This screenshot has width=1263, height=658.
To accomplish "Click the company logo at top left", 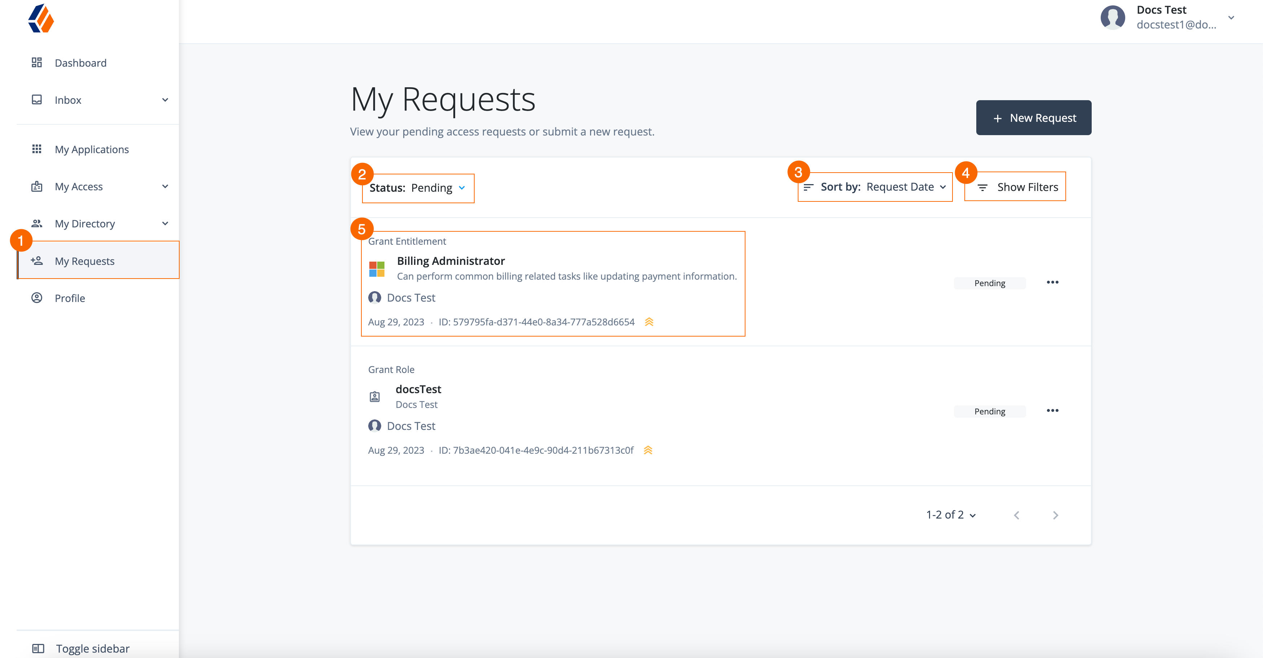I will point(41,19).
